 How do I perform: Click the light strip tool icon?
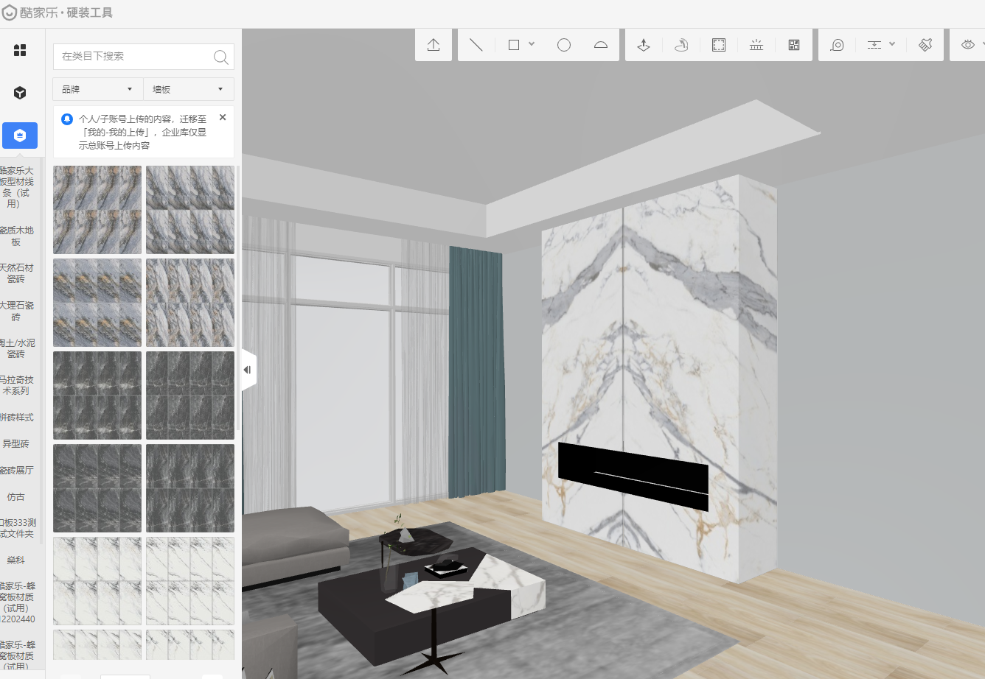[756, 45]
